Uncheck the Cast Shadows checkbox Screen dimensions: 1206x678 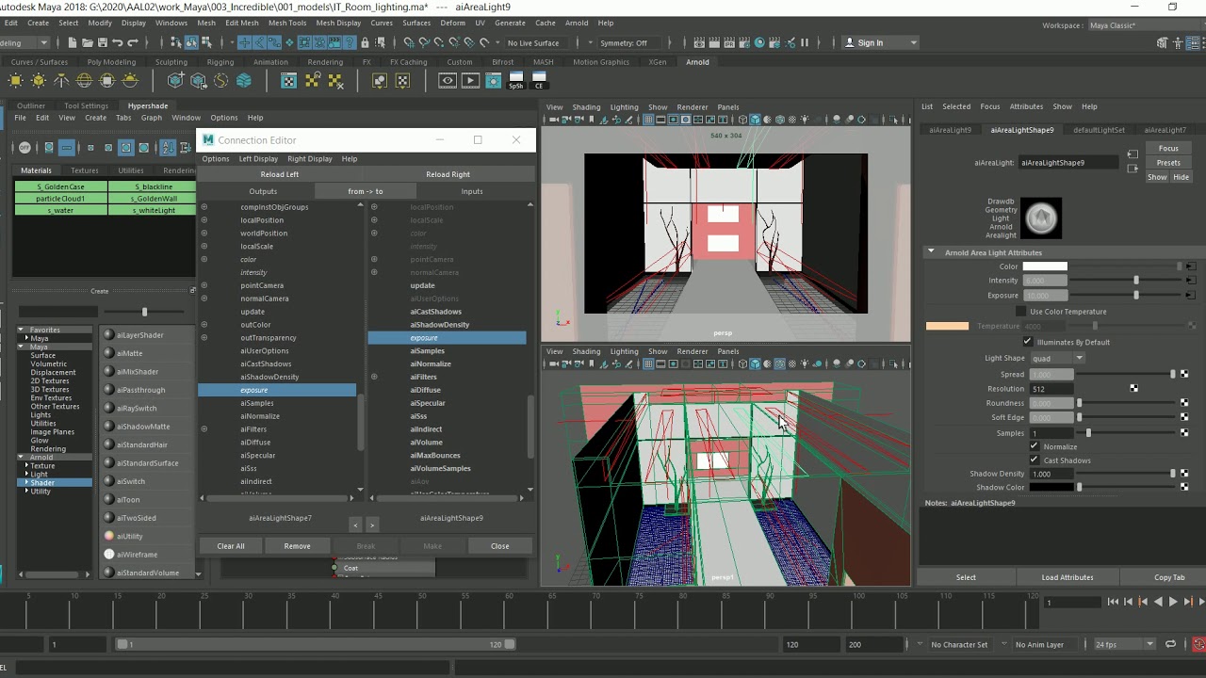[x=1035, y=460]
